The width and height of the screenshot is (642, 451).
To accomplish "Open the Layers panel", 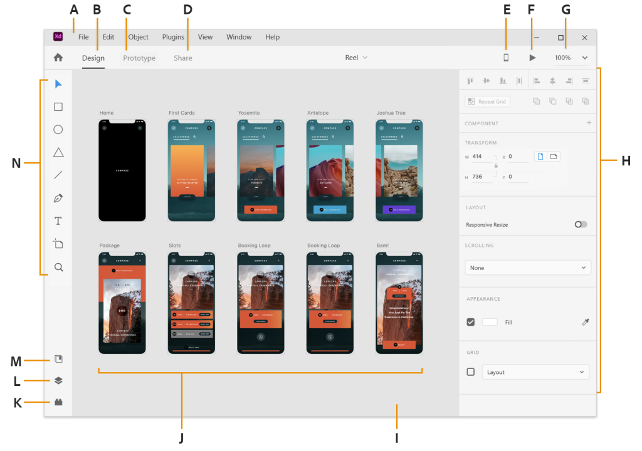I will coord(58,380).
